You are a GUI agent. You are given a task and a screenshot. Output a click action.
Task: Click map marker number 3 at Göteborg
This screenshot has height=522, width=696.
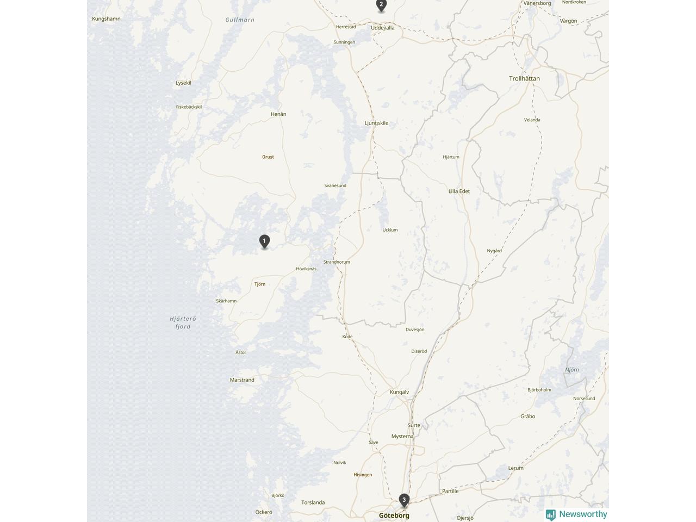[x=403, y=500]
